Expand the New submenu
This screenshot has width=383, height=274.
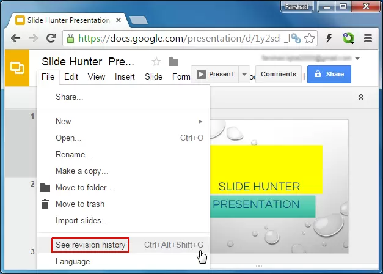click(123, 121)
